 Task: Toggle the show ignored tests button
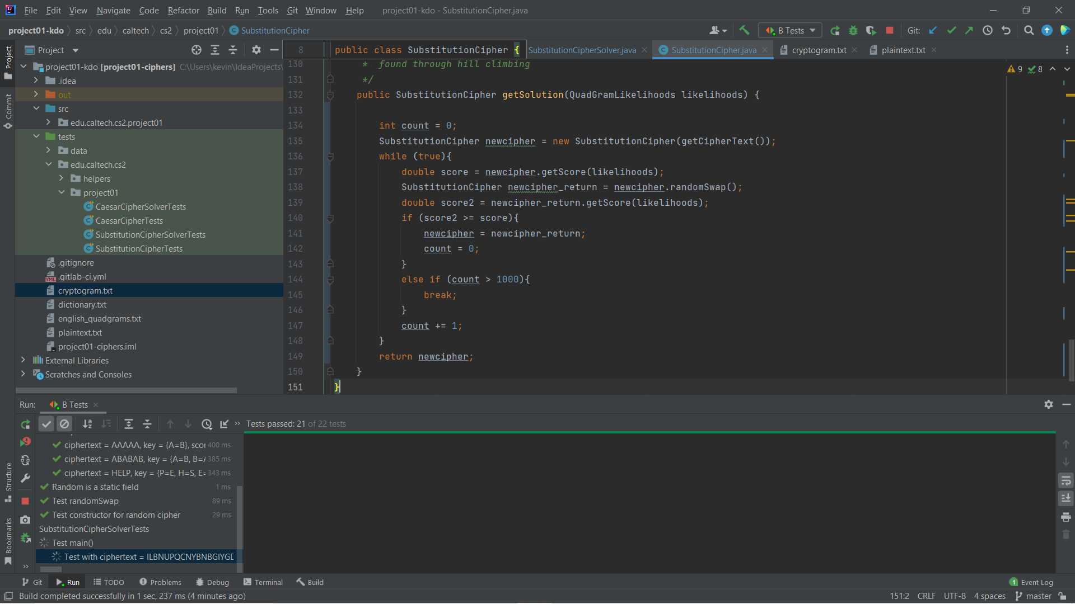[64, 424]
